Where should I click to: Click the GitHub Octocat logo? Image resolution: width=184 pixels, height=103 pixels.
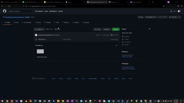tap(5, 11)
